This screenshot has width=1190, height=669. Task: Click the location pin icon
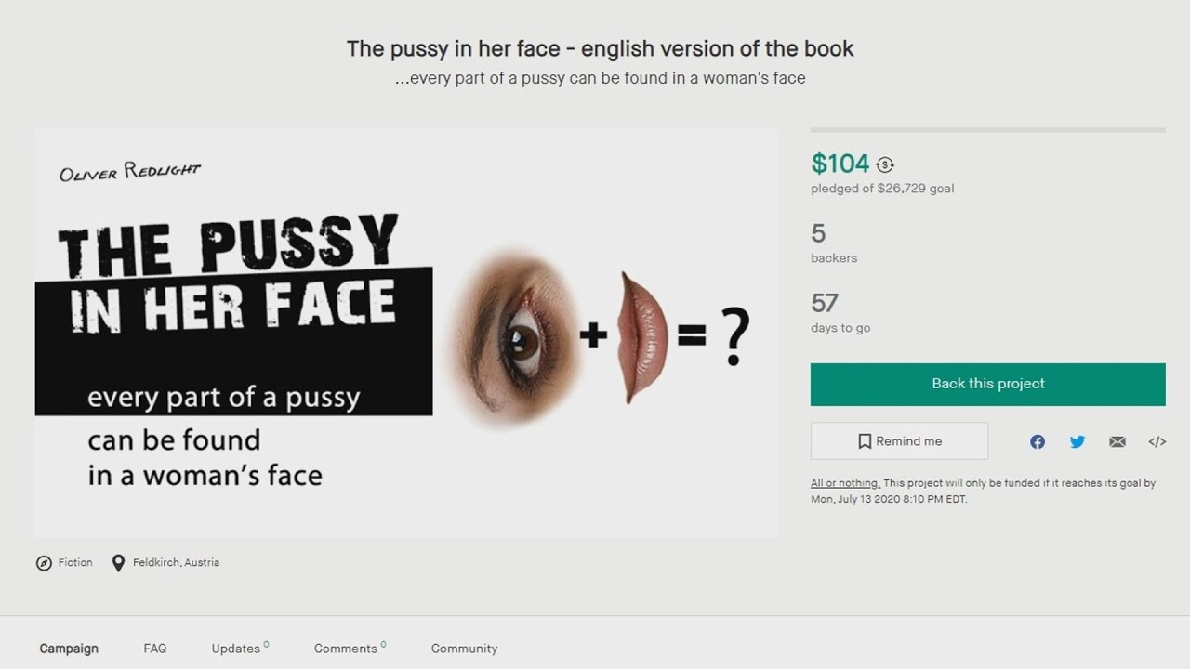point(118,563)
